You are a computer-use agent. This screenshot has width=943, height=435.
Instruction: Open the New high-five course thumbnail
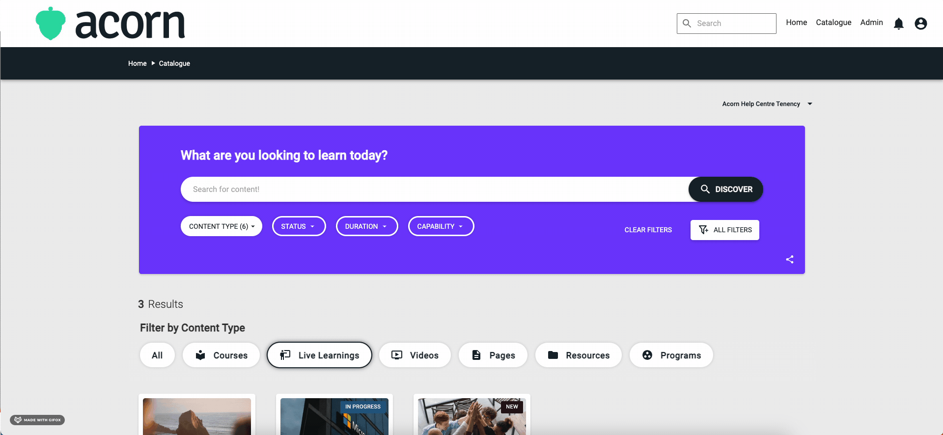[472, 416]
